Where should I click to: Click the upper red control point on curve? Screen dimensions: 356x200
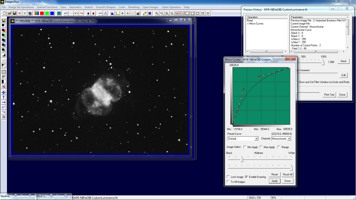coord(259,76)
